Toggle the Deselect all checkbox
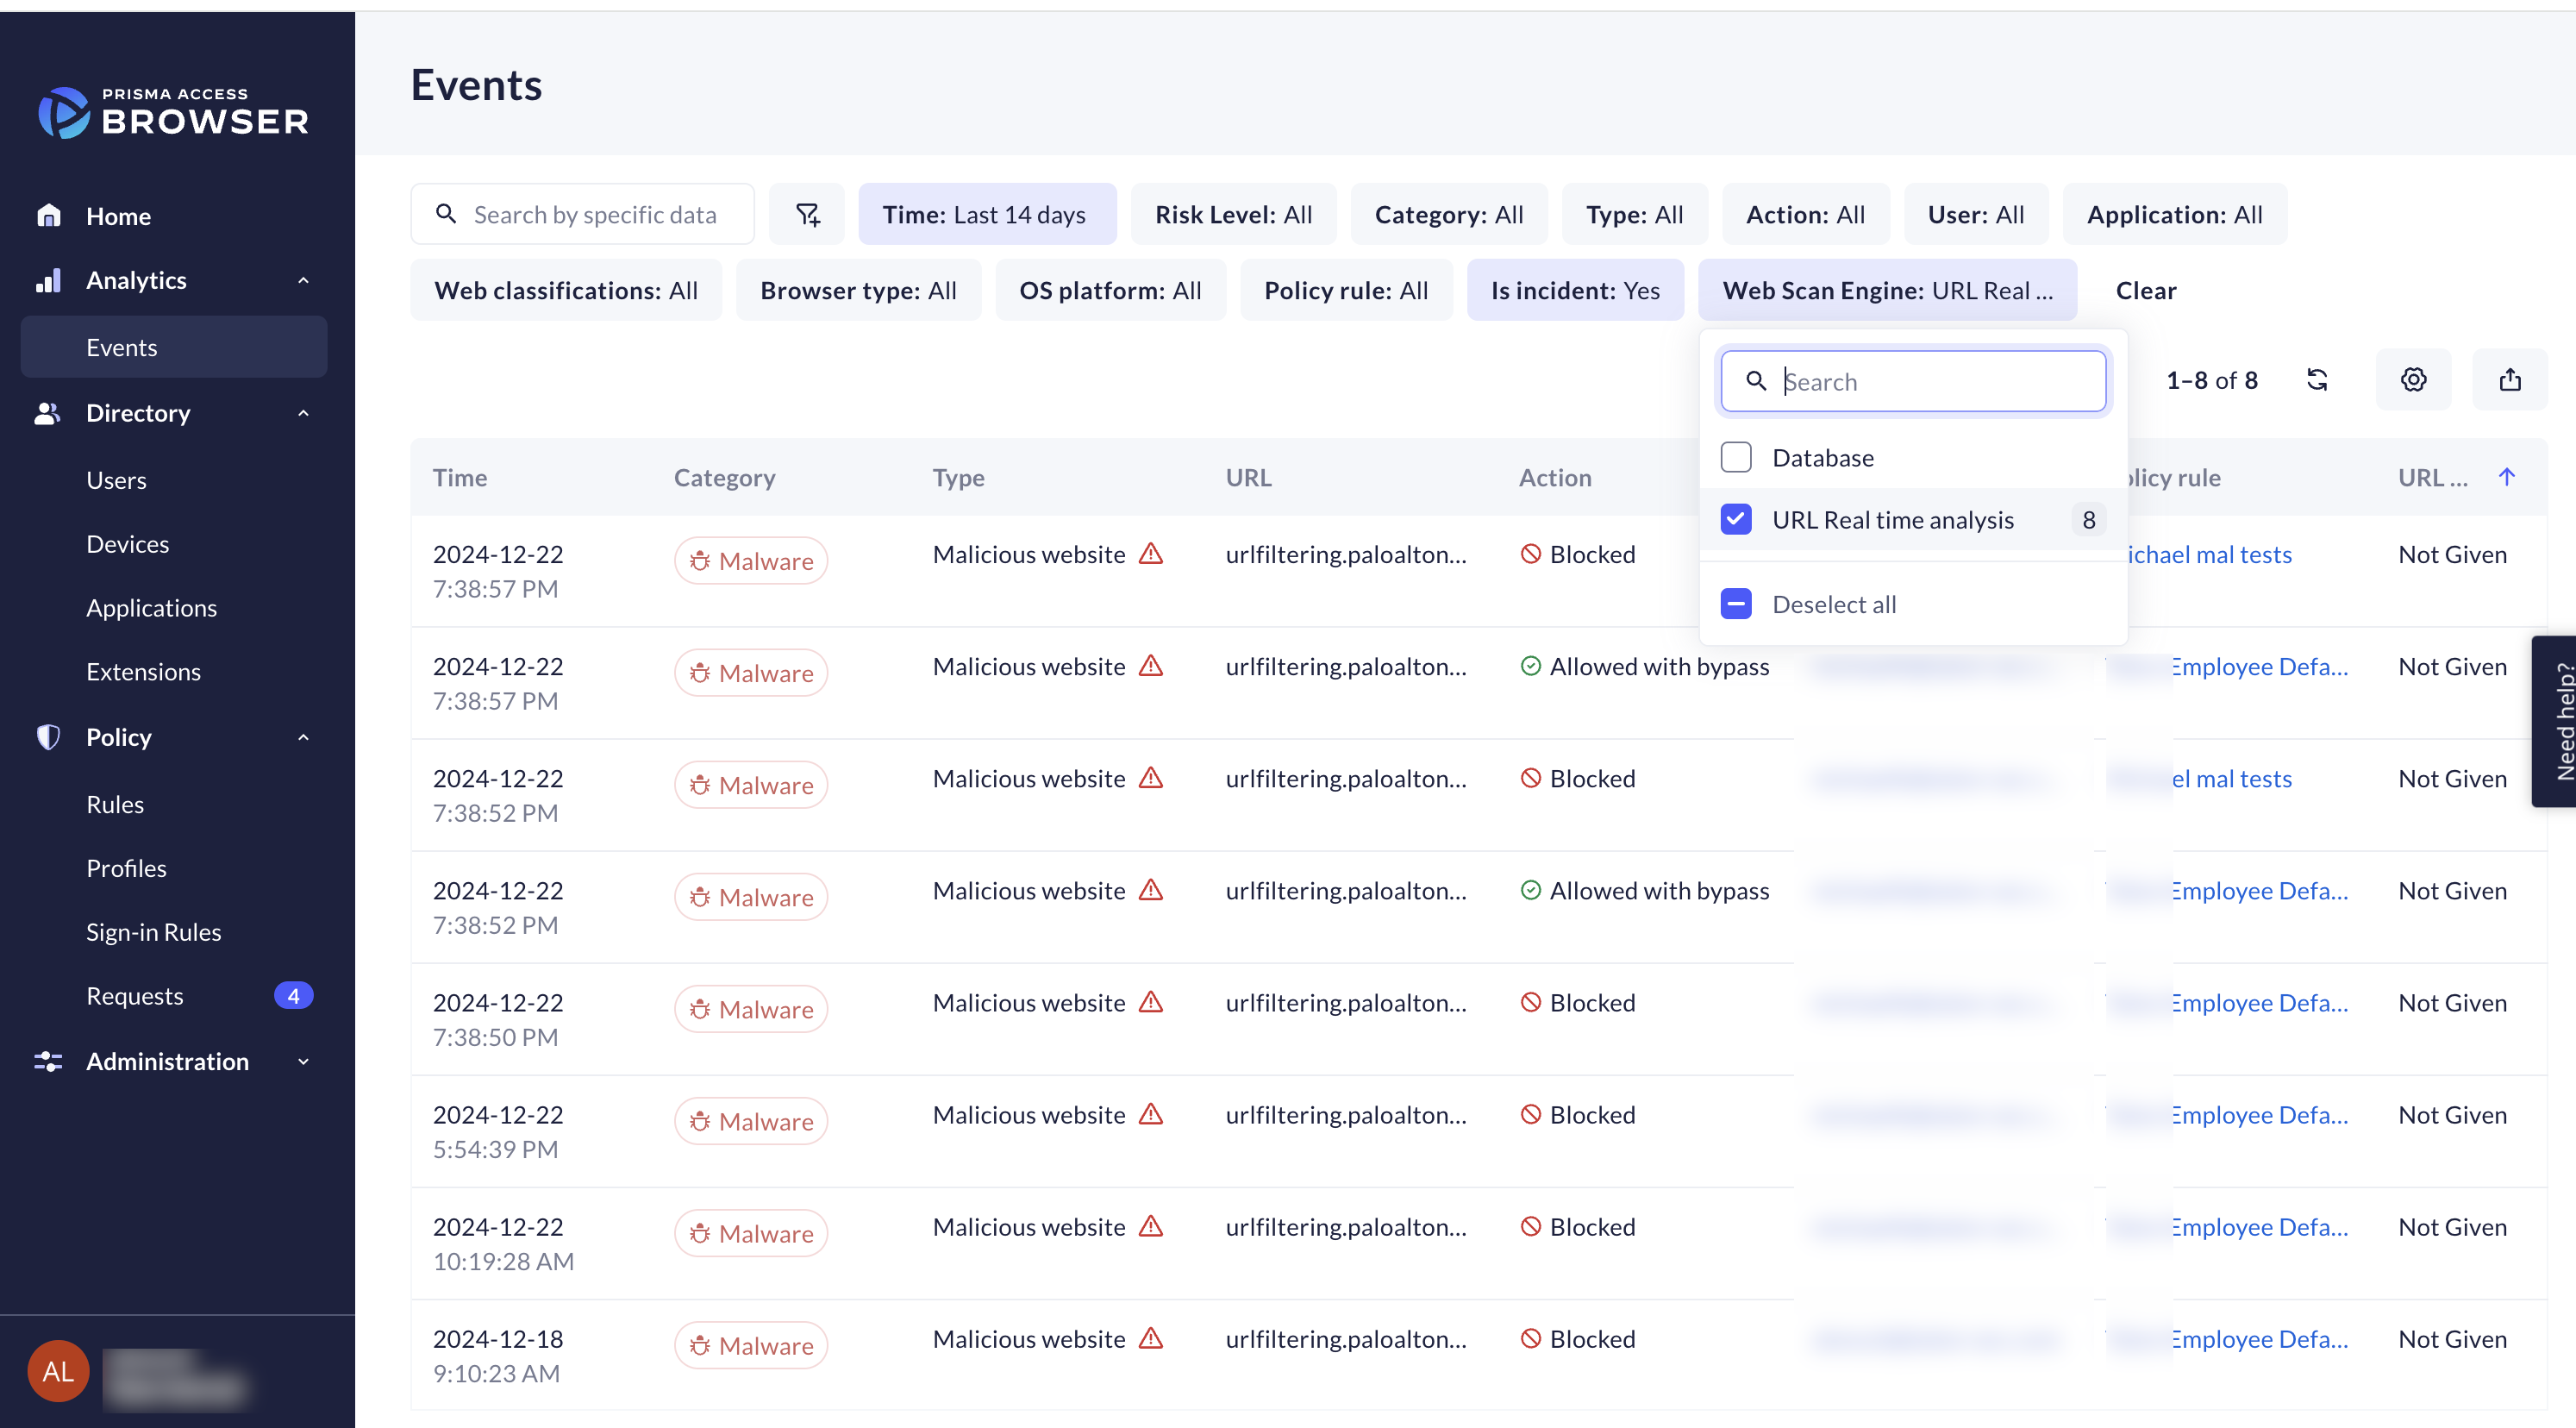 coord(1736,604)
